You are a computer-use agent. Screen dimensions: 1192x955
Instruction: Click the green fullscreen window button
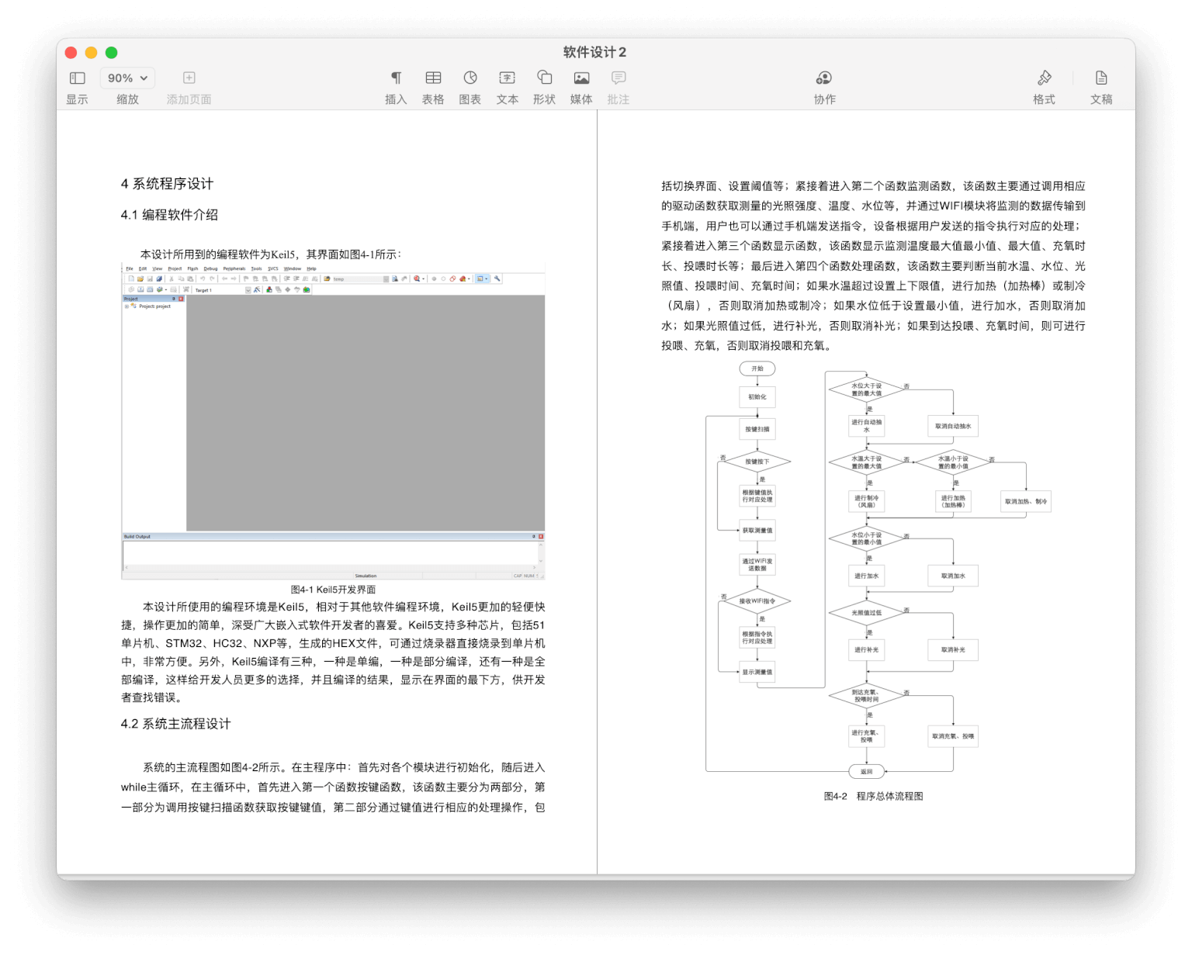[111, 52]
